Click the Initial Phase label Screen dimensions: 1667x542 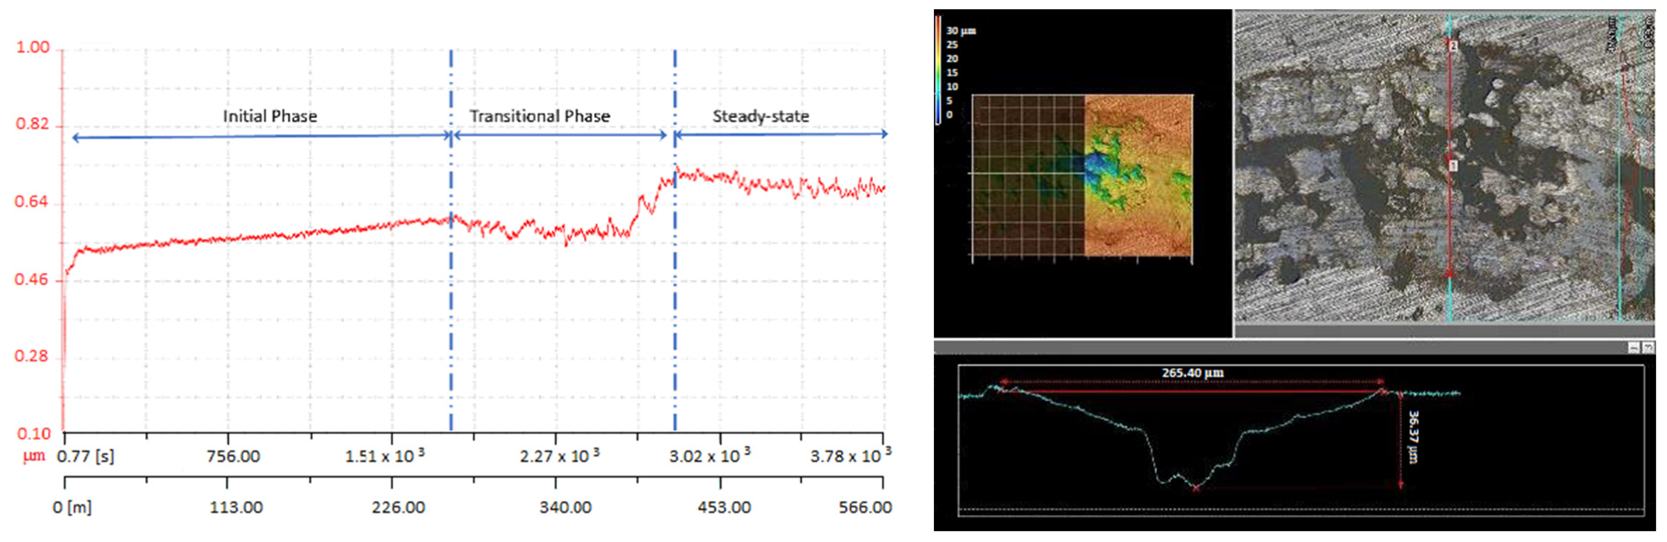point(270,116)
